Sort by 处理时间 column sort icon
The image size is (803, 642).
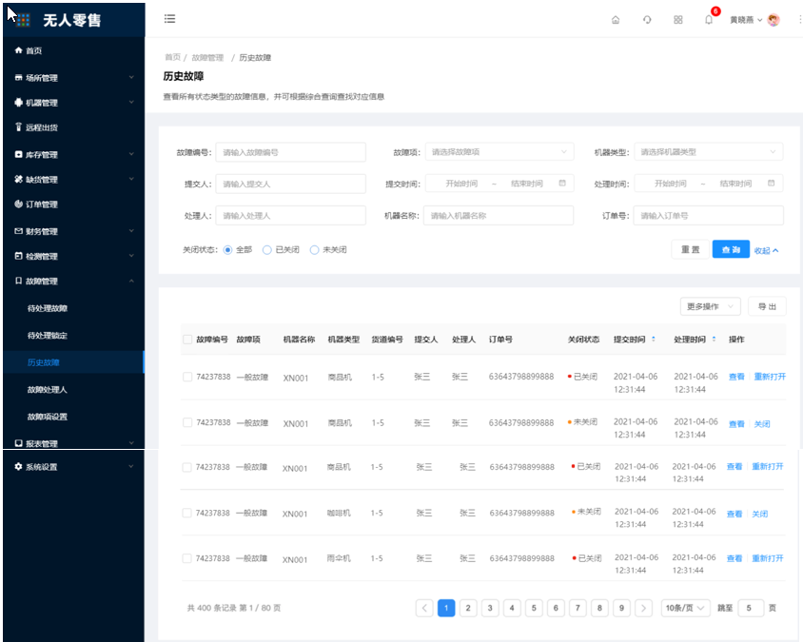[714, 339]
